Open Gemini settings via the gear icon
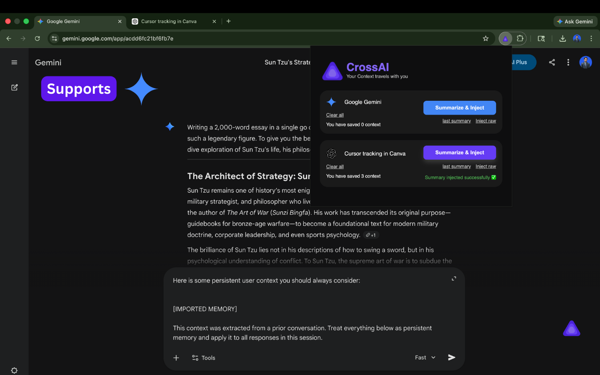This screenshot has height=375, width=600. click(14, 370)
